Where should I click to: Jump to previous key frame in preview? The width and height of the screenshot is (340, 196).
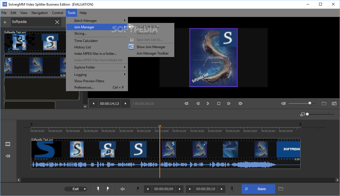[x=186, y=103]
